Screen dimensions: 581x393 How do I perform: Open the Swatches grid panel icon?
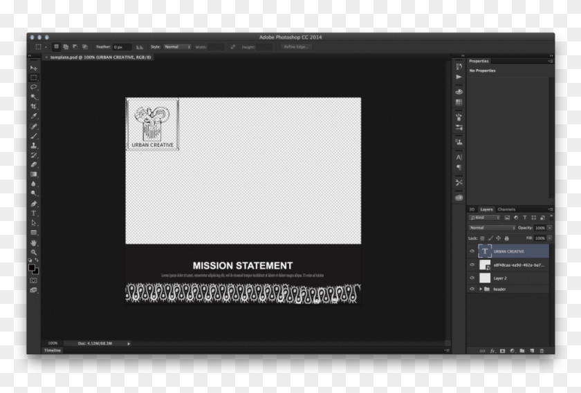pyautogui.click(x=459, y=102)
